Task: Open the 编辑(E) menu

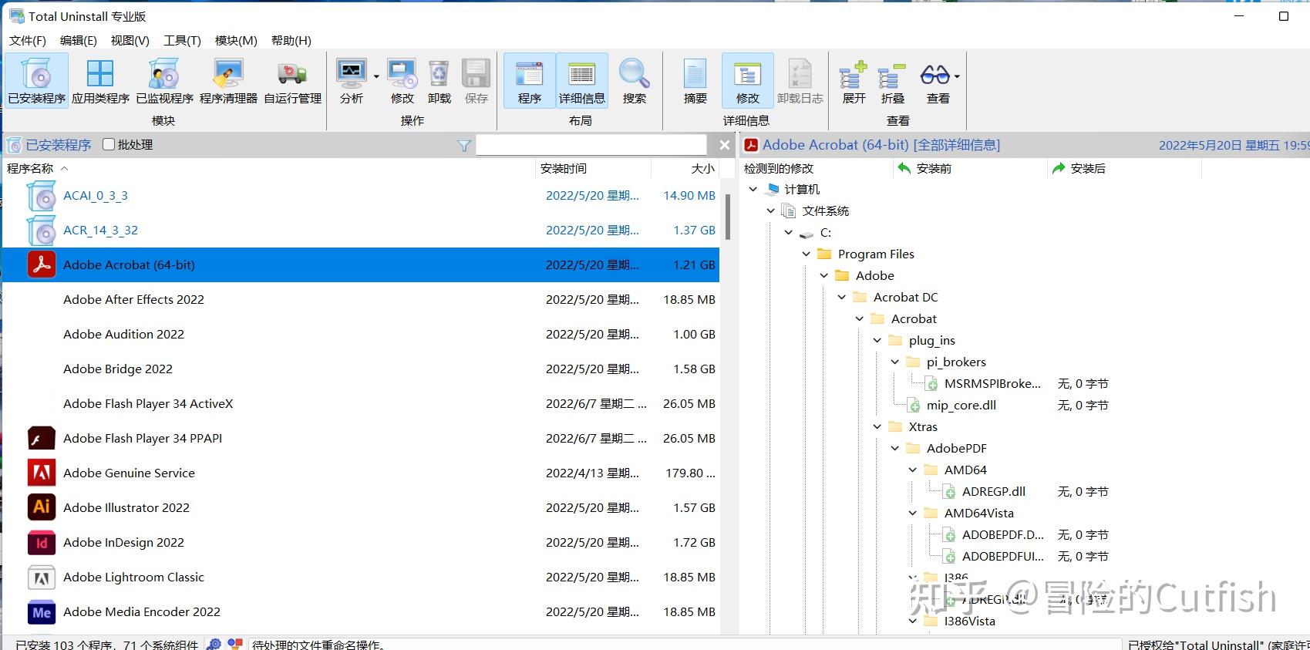Action: coord(79,40)
